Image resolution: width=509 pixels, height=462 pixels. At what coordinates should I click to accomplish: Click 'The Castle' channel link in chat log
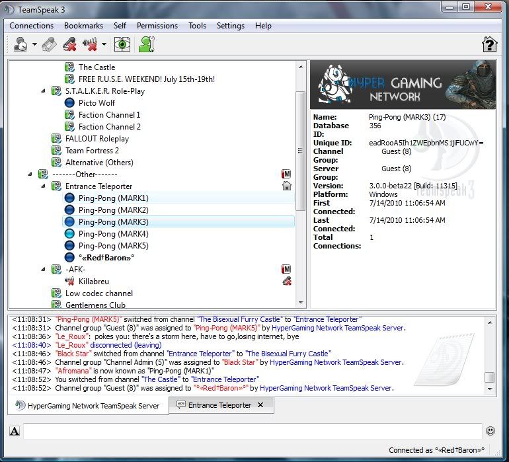click(161, 379)
